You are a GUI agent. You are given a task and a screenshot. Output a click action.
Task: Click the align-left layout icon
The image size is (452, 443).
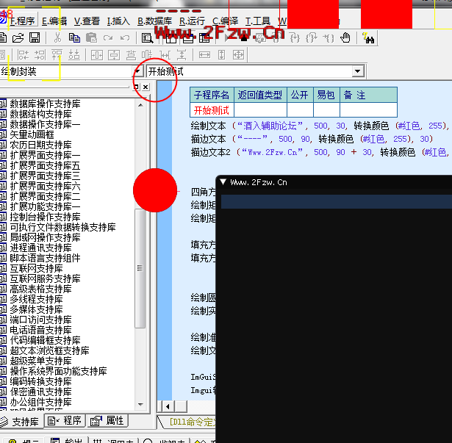23,55
